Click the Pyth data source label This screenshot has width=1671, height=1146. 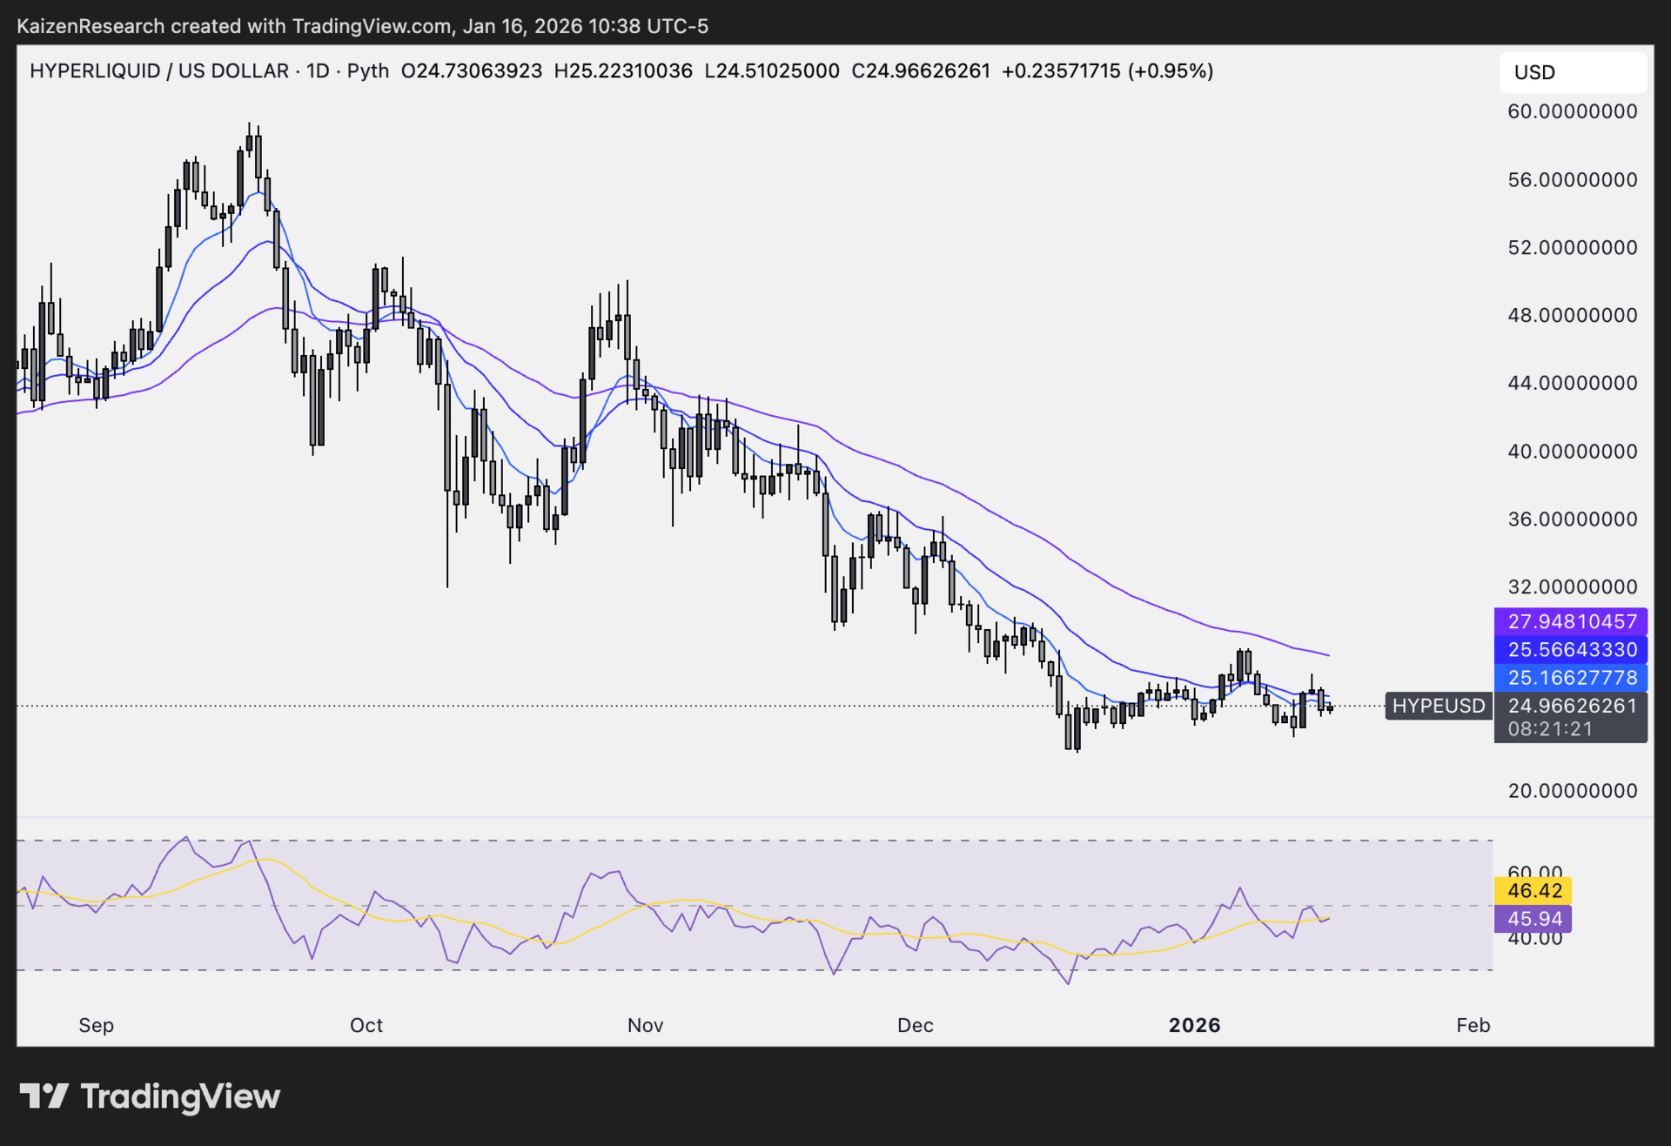367,70
